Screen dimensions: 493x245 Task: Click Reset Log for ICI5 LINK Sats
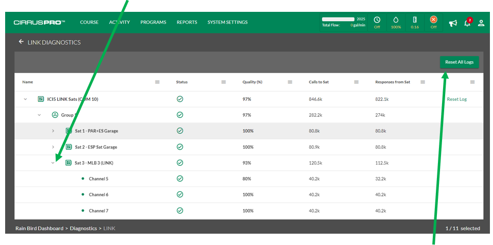[457, 99]
